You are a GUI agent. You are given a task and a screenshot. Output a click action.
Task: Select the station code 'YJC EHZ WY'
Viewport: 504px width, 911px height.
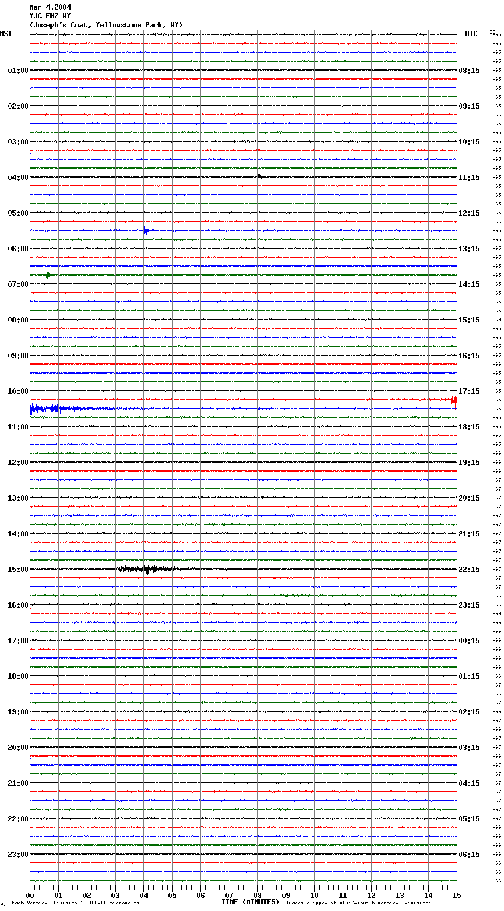[x=50, y=16]
